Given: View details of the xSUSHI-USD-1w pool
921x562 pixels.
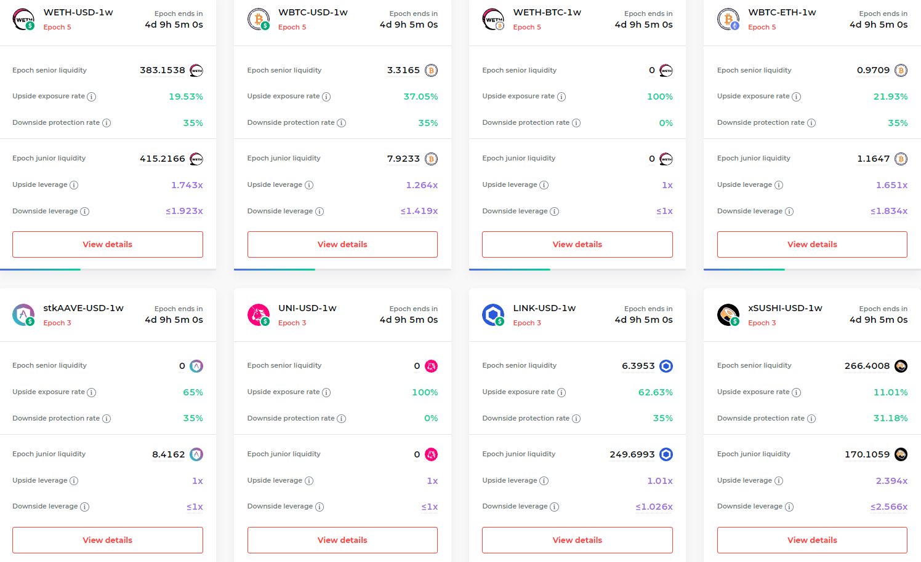Looking at the screenshot, I should click(x=812, y=540).
